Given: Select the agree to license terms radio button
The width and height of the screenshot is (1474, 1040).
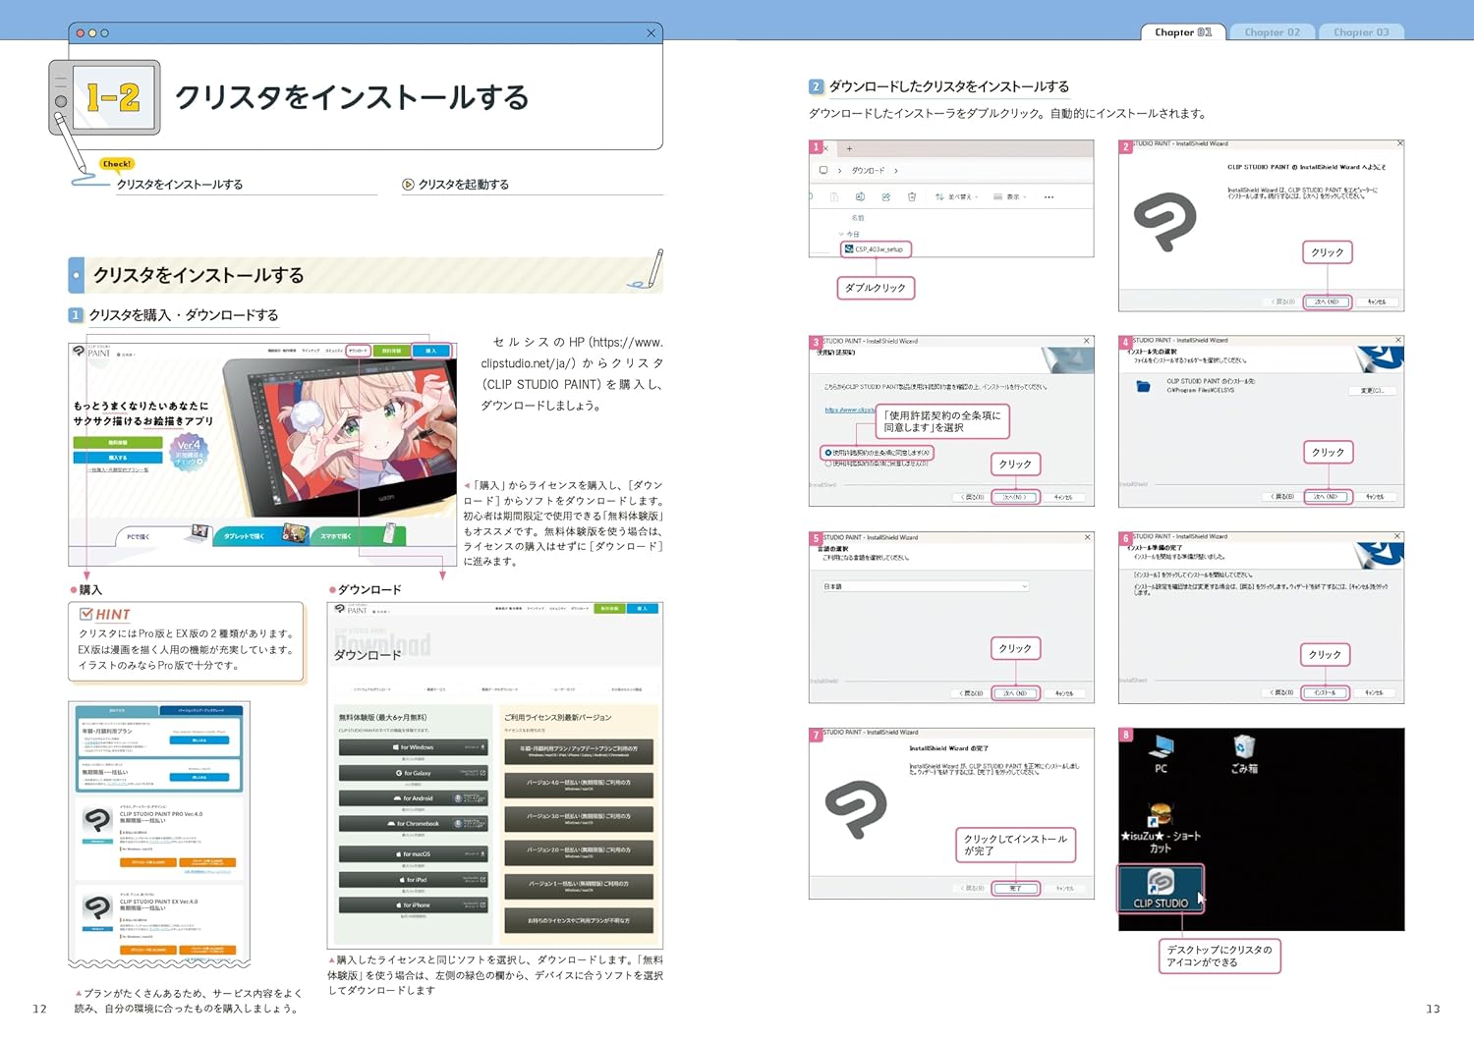Looking at the screenshot, I should pos(828,453).
